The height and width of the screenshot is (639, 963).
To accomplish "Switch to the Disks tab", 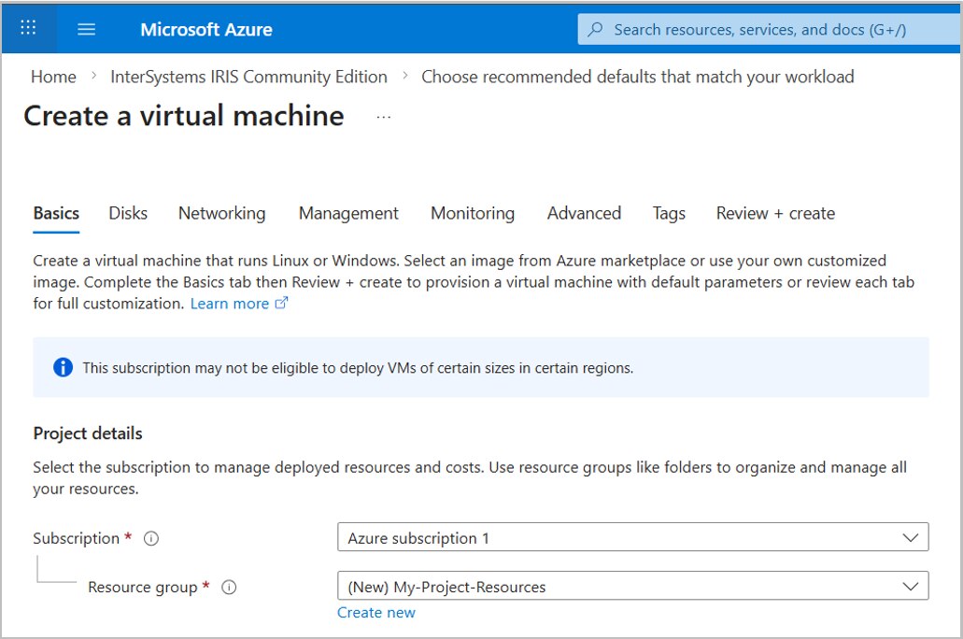I will tap(127, 213).
